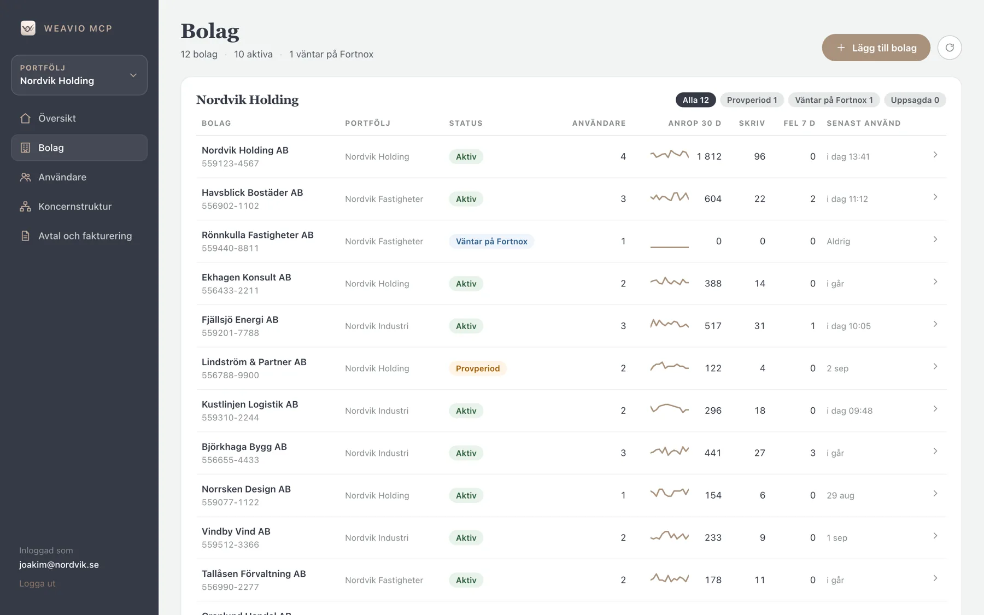
Task: Open Översikt via its house icon
Action: tap(25, 118)
